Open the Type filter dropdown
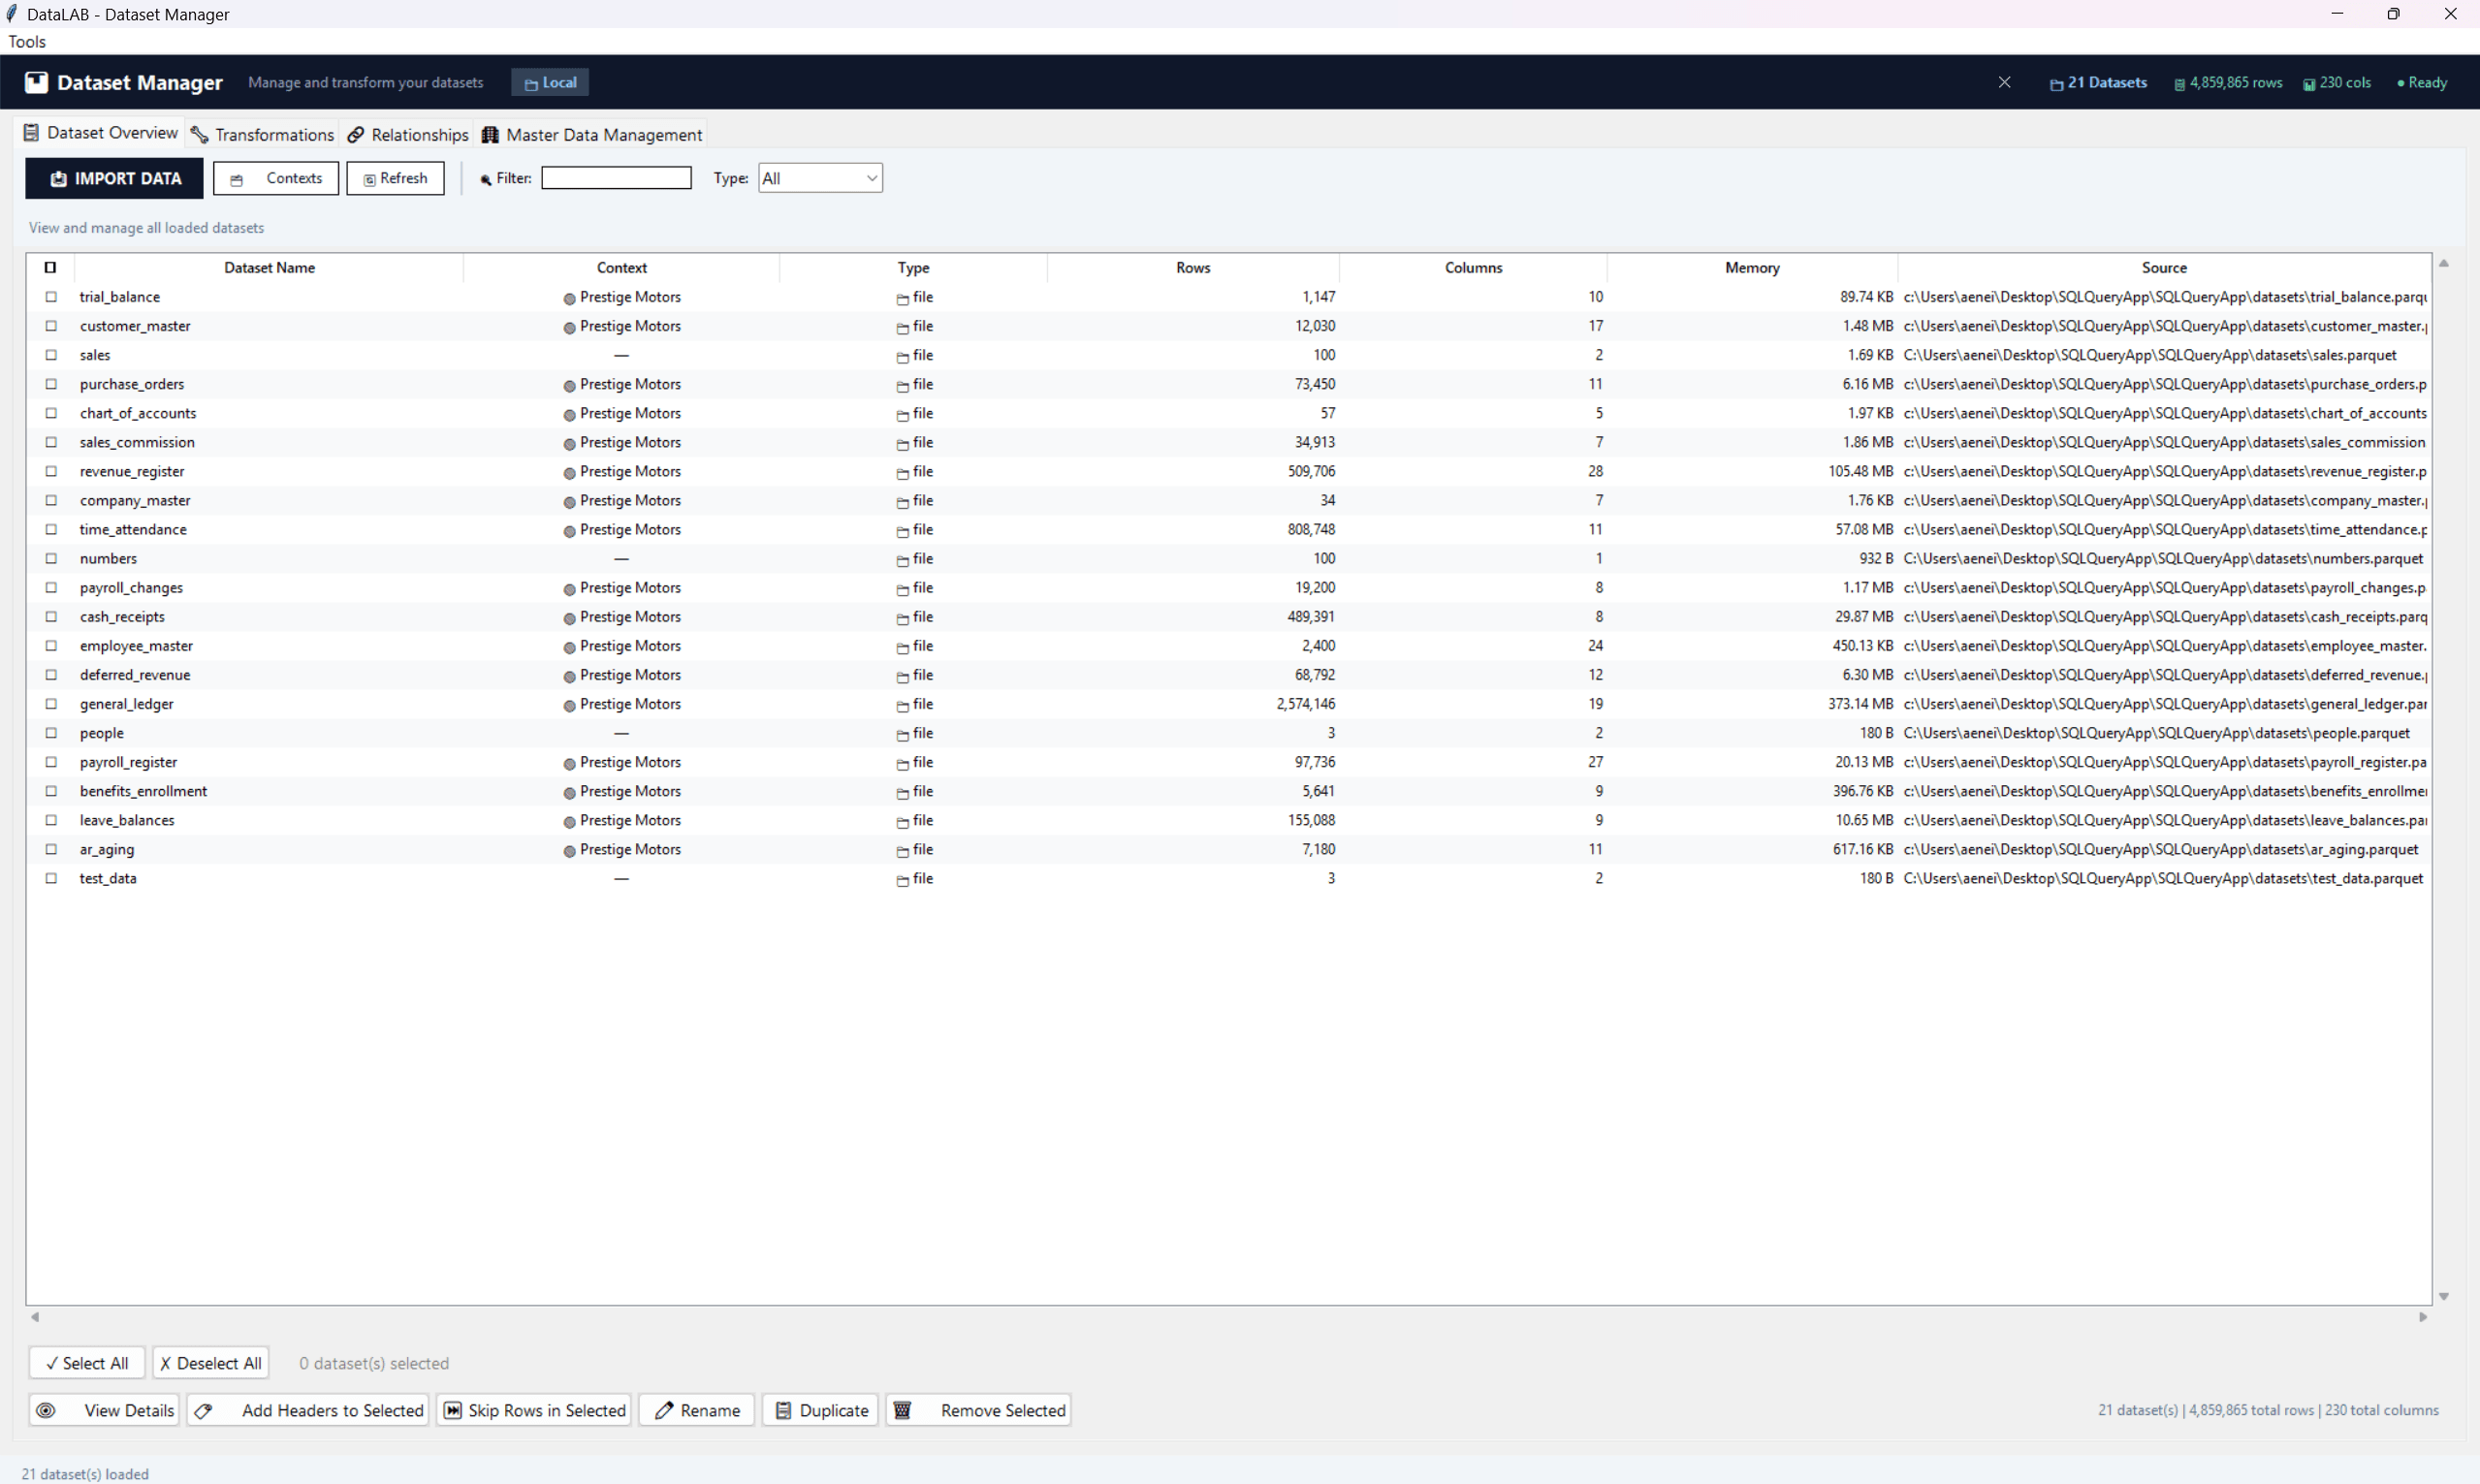2480x1484 pixels. coord(819,177)
